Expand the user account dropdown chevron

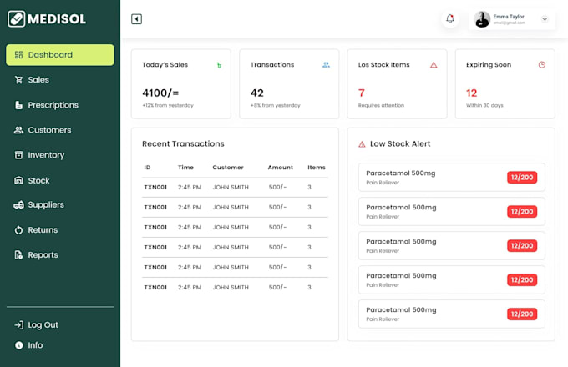tap(545, 19)
